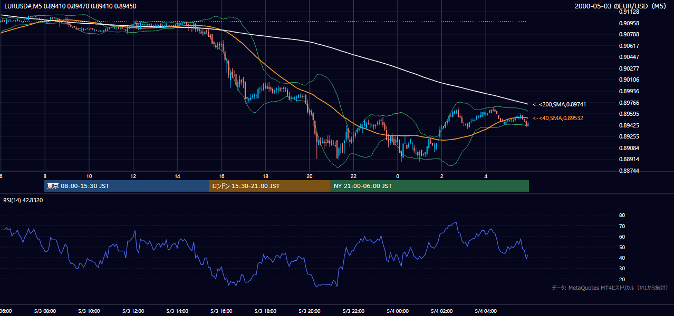Screen dimensions: 674x316
Task: Select hour label 20 under price chart
Action: click(x=310, y=176)
